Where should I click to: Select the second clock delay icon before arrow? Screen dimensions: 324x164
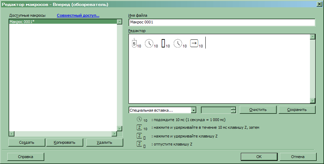coord(178,43)
